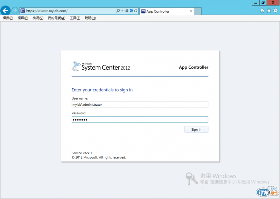
Task: Go to the browser Home icon
Action: click(x=262, y=11)
